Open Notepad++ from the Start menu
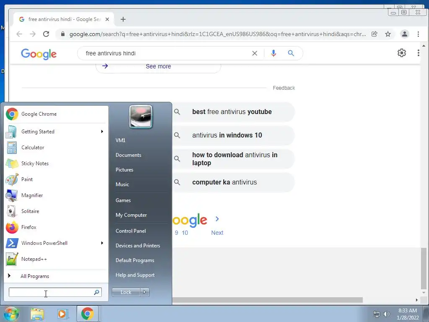Image resolution: width=429 pixels, height=322 pixels. click(56, 259)
